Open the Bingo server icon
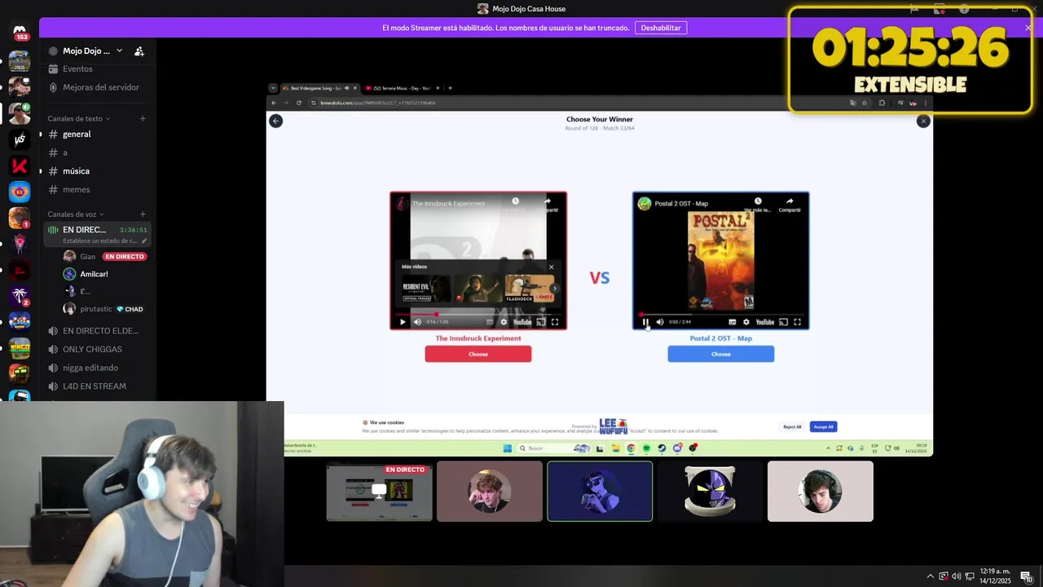The height and width of the screenshot is (587, 1043). click(20, 348)
